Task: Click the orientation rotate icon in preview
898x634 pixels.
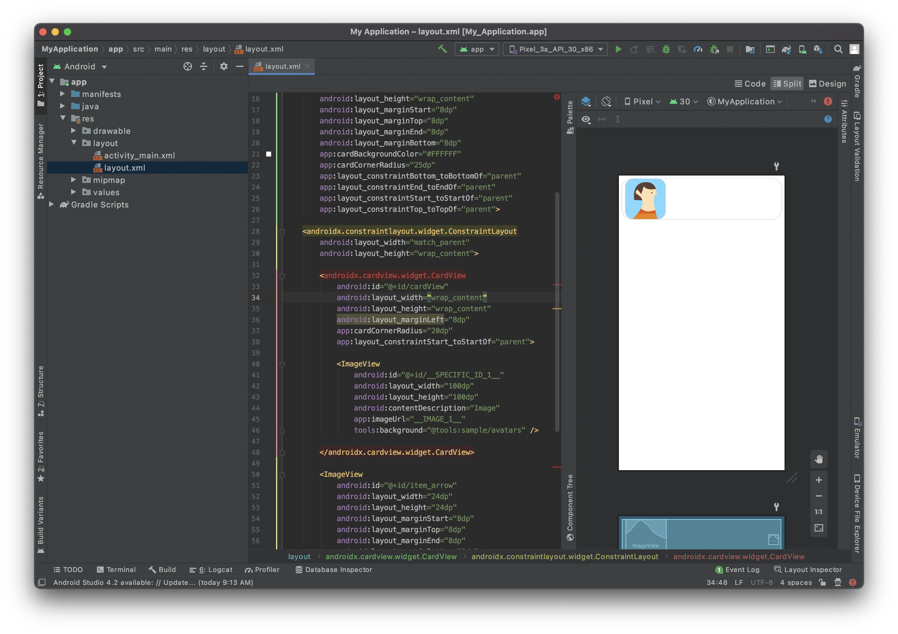Action: click(606, 101)
